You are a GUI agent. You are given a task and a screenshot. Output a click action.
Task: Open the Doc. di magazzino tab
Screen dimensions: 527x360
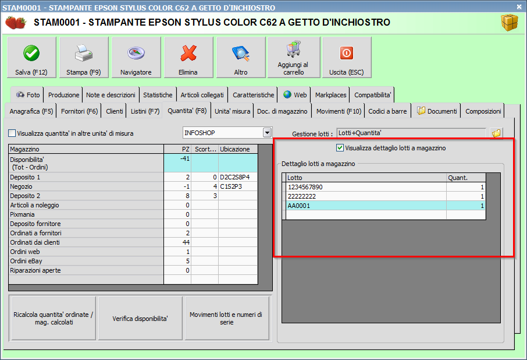pyautogui.click(x=282, y=111)
